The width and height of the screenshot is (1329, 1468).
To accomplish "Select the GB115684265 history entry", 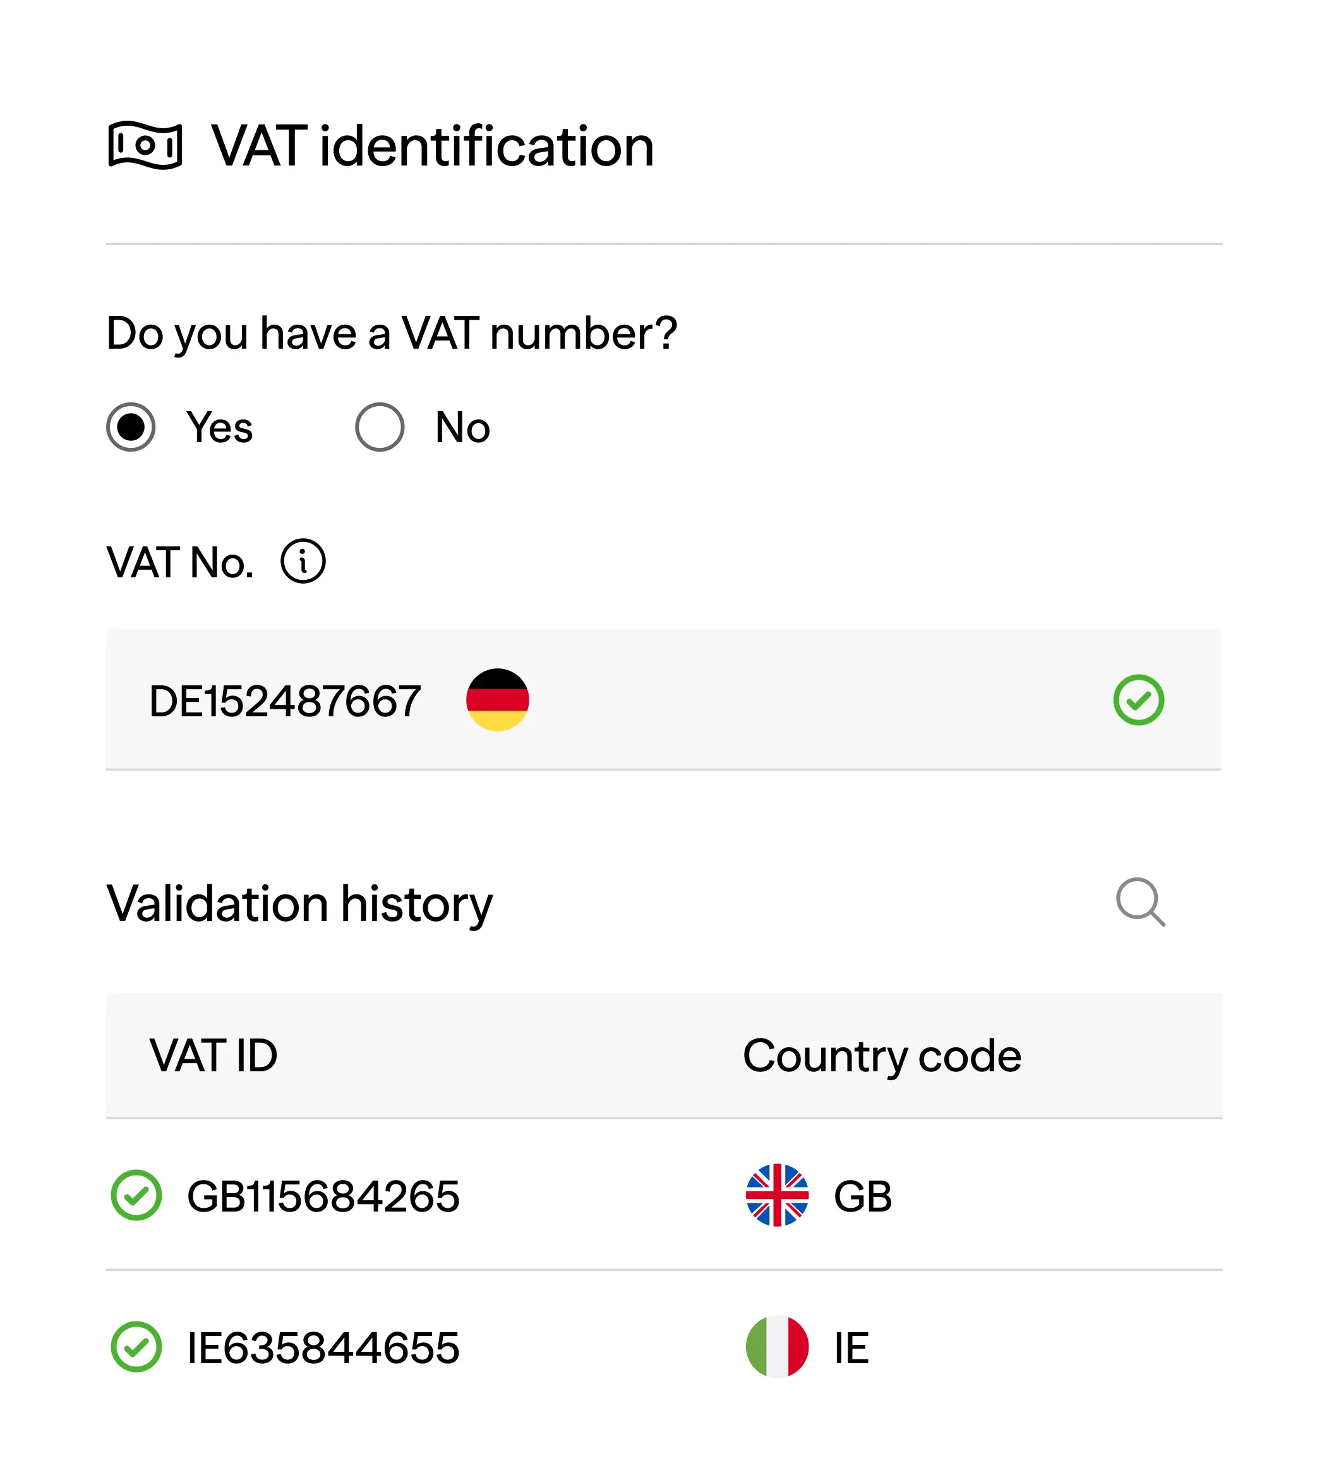I will pos(323,1196).
